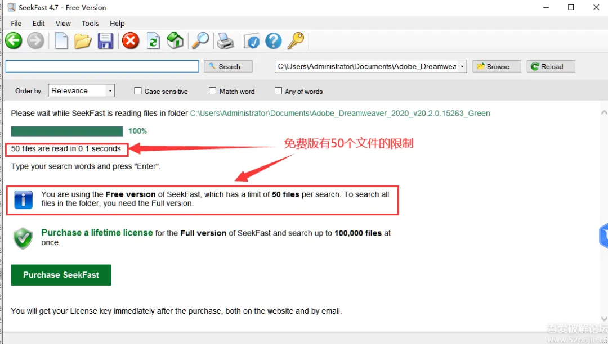This screenshot has width=608, height=344.
Task: Open the magnifying glass search tool
Action: (200, 40)
